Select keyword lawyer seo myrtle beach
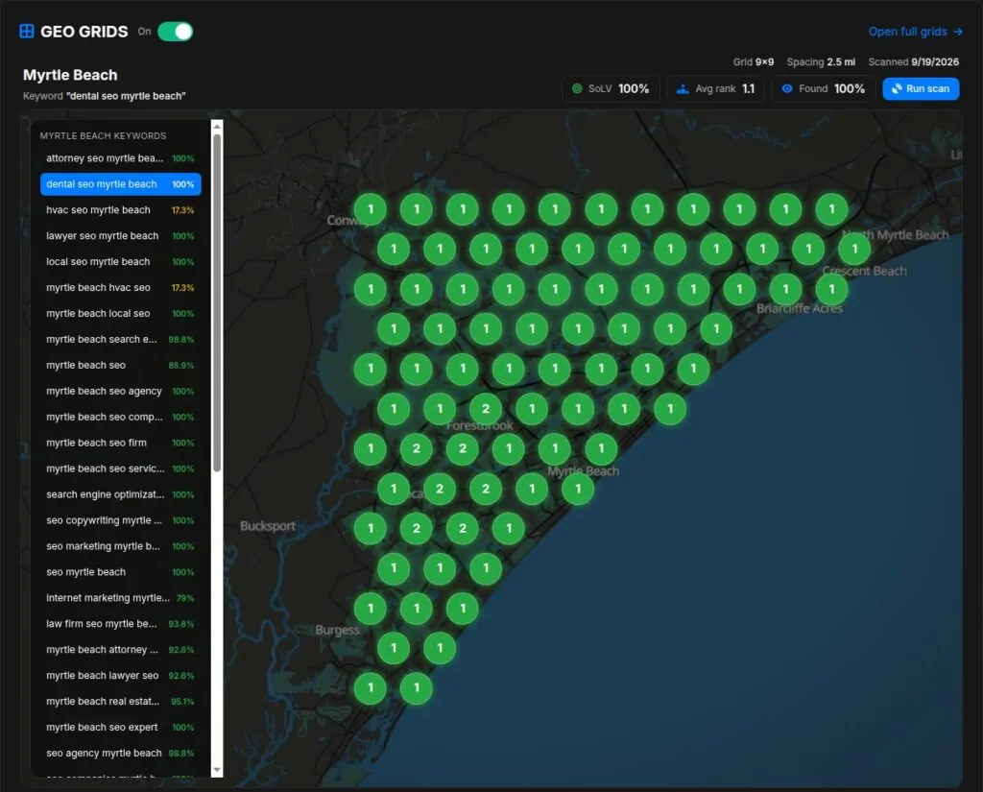The image size is (983, 792). coord(120,236)
